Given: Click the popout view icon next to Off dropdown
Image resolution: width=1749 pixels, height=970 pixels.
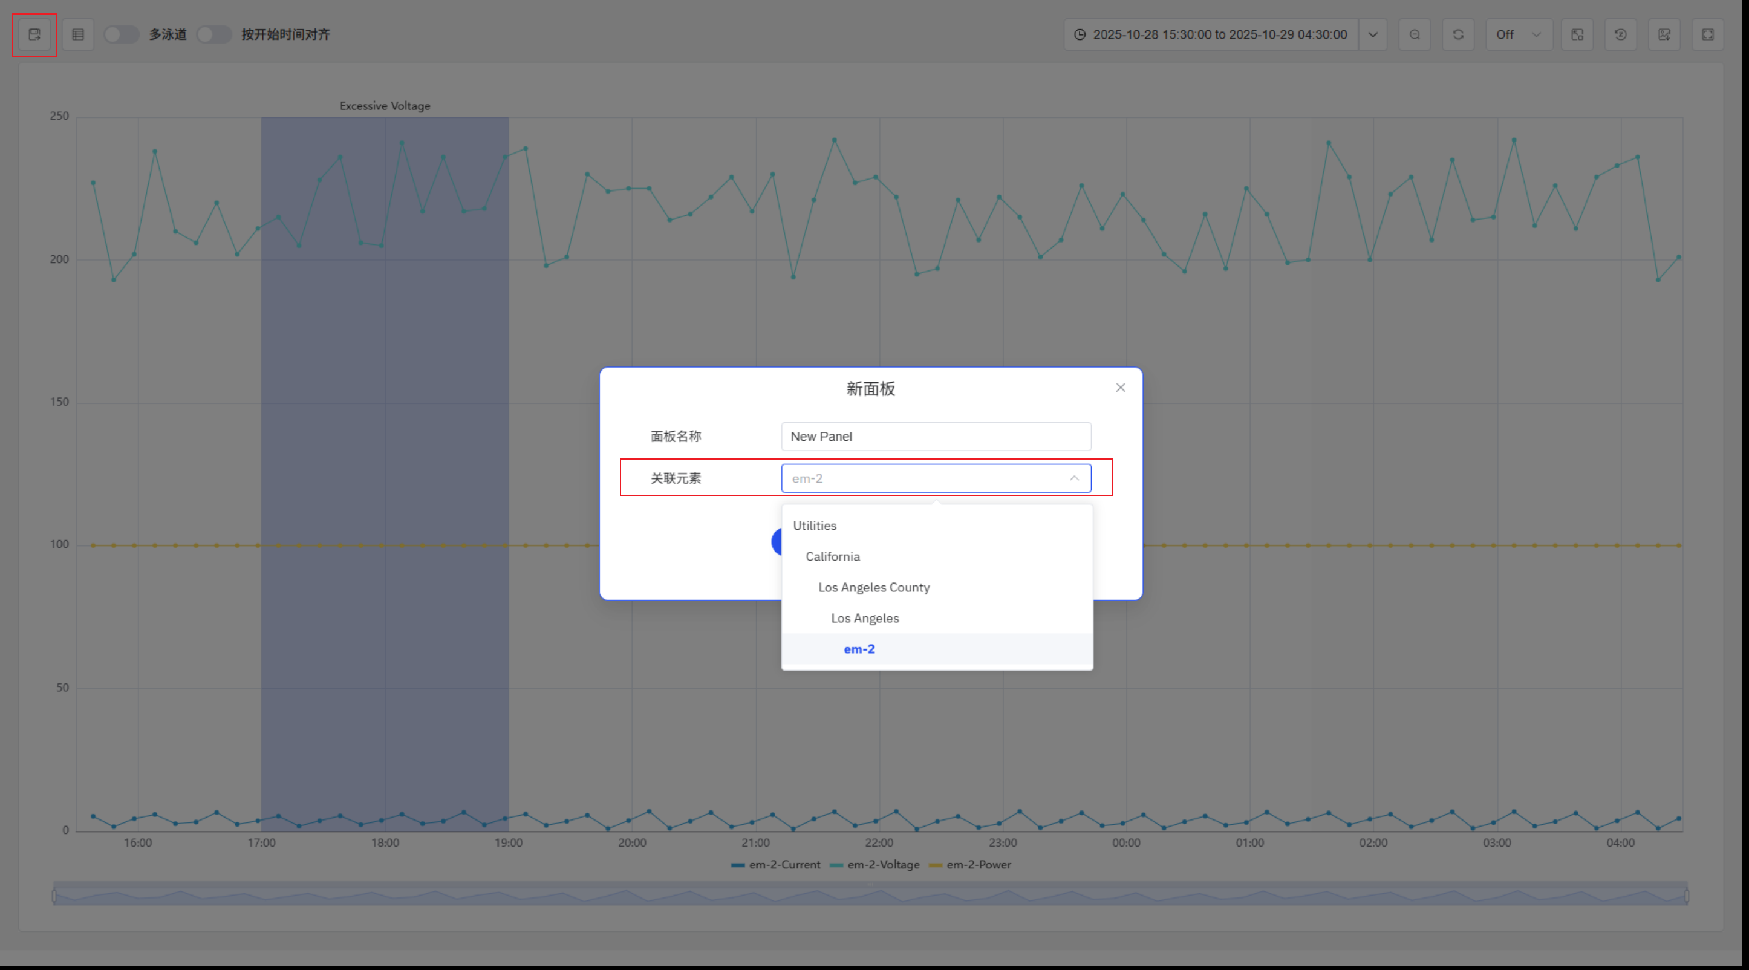Looking at the screenshot, I should 1577,34.
